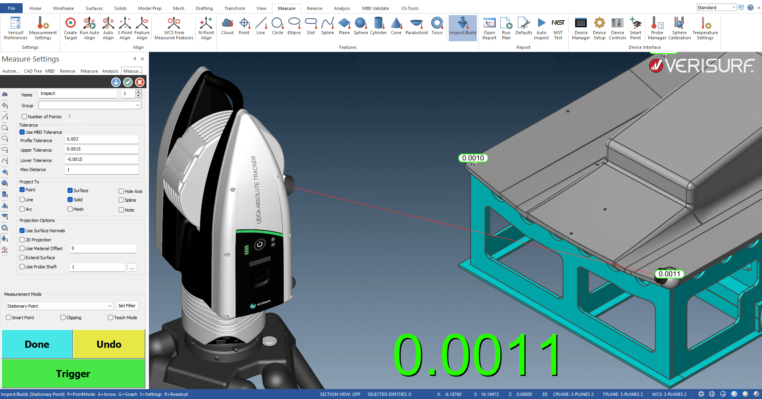Open Measurement Settings in ribbon
This screenshot has width=762, height=399.
pos(43,28)
